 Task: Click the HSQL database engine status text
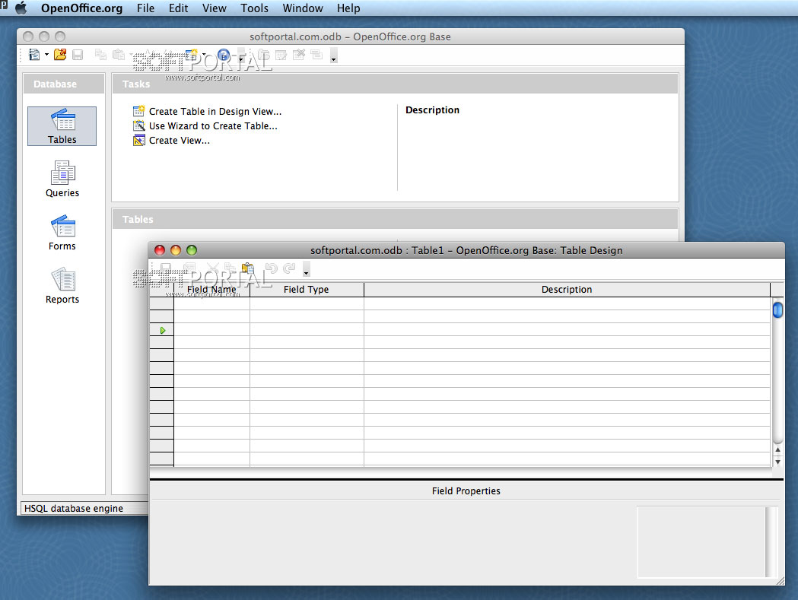[x=74, y=509]
